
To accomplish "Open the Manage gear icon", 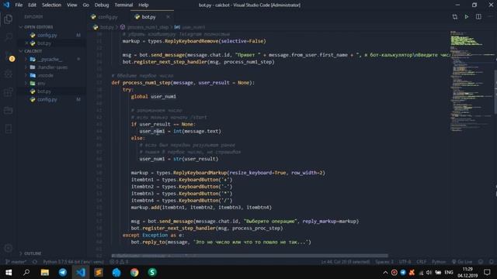I will [x=9, y=248].
